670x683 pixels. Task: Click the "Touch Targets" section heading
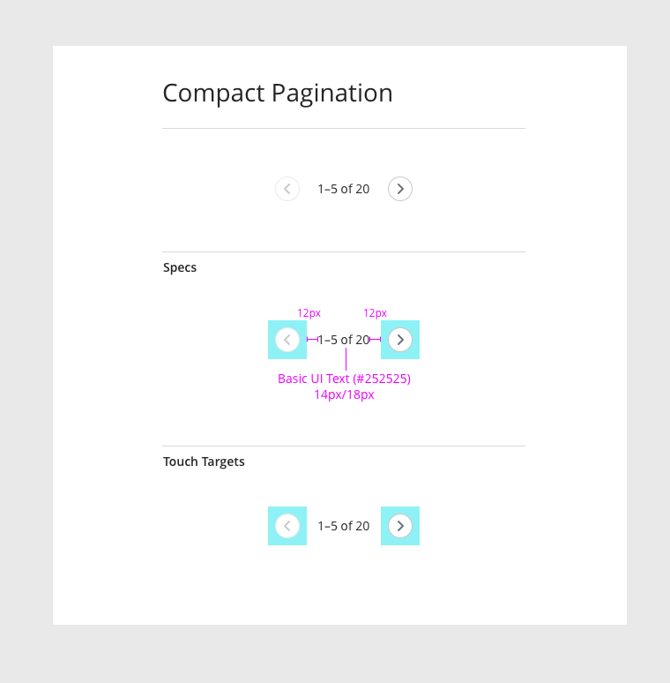click(204, 462)
